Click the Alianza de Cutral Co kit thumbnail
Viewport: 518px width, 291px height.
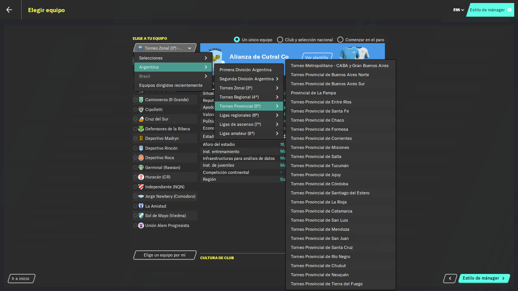point(354,52)
